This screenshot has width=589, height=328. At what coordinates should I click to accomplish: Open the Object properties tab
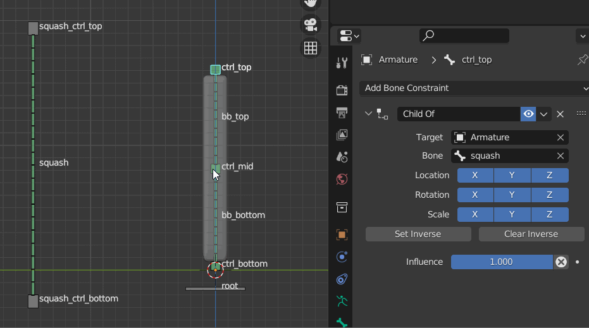342,235
